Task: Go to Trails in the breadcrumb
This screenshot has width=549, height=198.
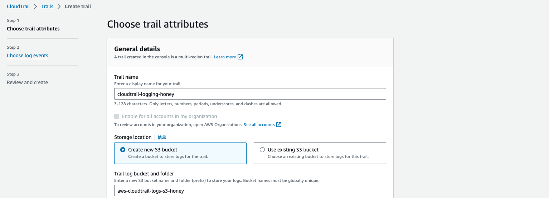Action: (x=47, y=6)
